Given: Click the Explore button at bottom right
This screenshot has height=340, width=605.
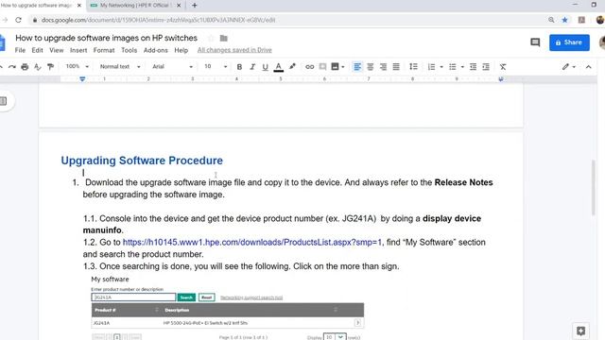Looking at the screenshot, I should click(x=580, y=331).
